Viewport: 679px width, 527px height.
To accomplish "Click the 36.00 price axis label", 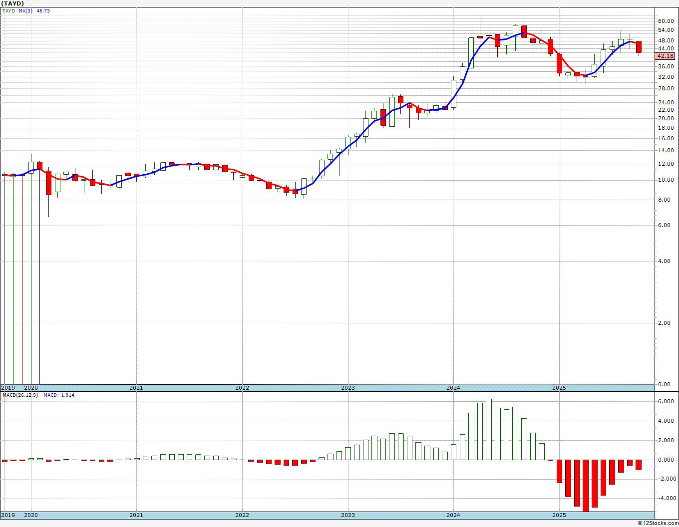I will point(666,66).
